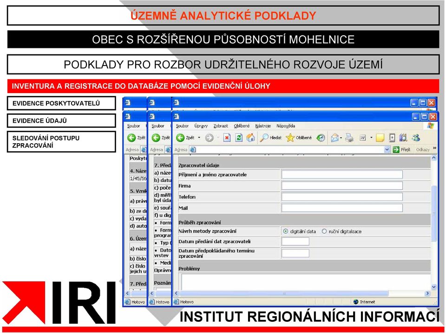446x333 pixels.
Task: Open Soubor menu in the leftmost window
Action: pos(133,126)
